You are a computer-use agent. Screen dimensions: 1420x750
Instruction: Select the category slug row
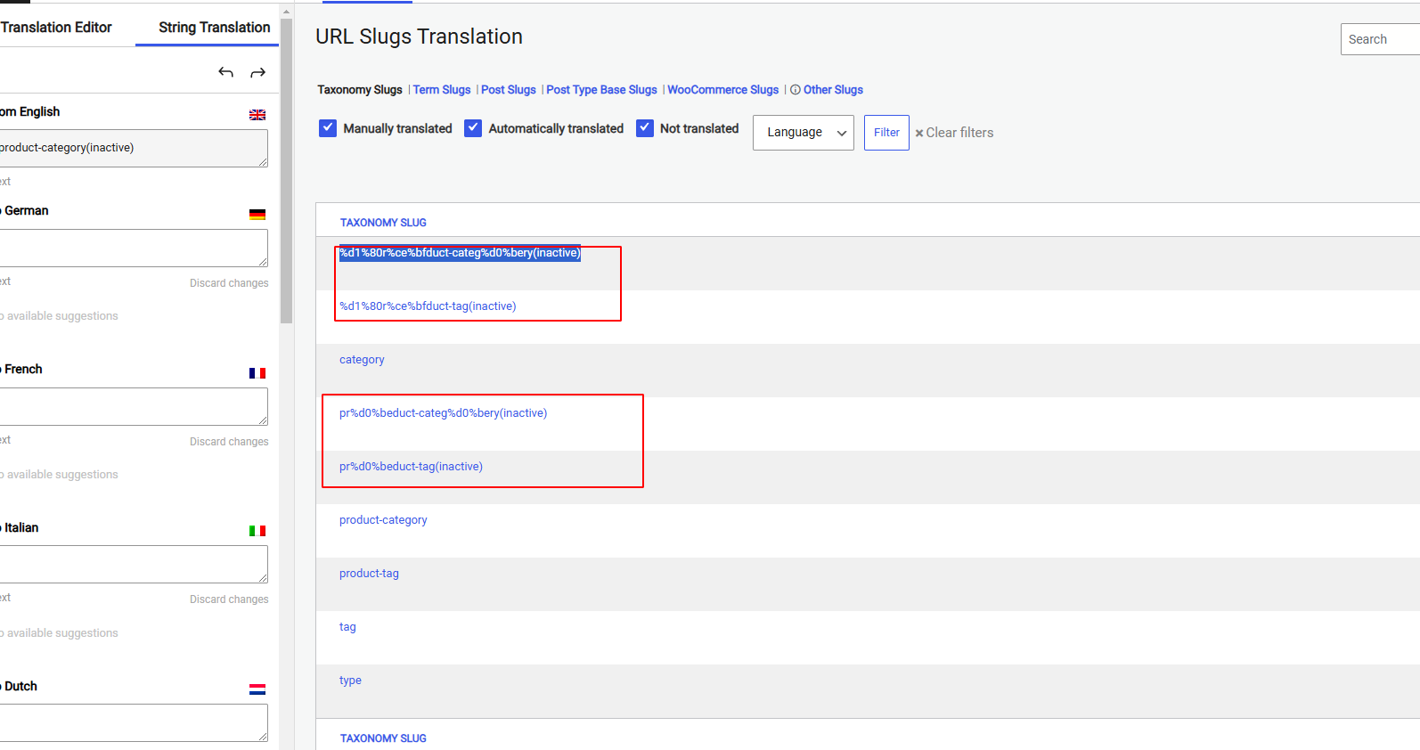[362, 360]
